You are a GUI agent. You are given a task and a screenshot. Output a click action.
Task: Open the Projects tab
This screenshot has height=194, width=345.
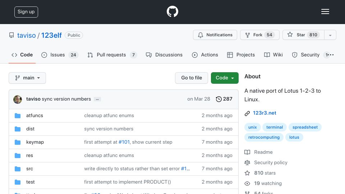241,55
